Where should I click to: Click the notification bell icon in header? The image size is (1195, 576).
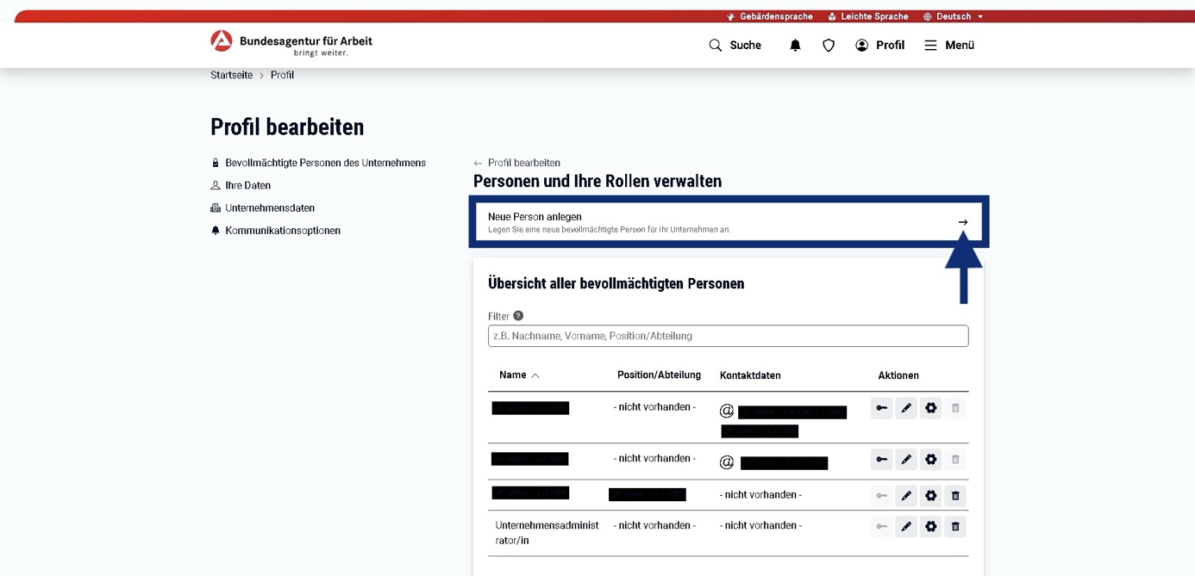(x=795, y=46)
